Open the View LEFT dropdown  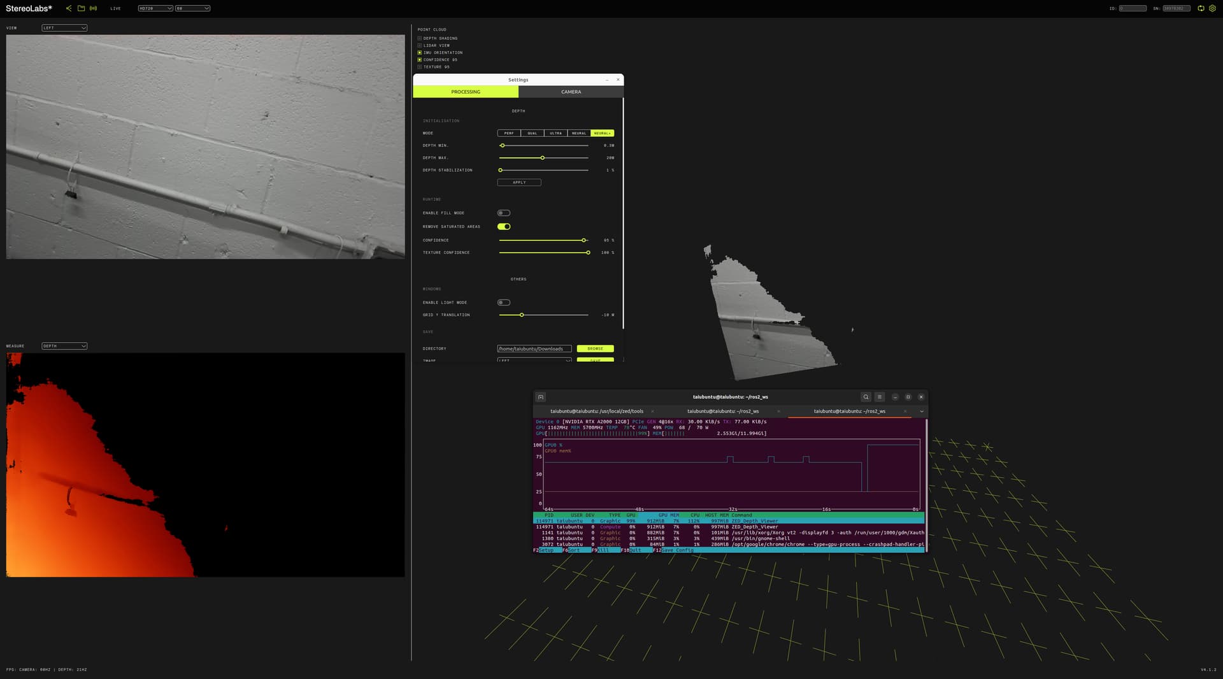(x=64, y=28)
